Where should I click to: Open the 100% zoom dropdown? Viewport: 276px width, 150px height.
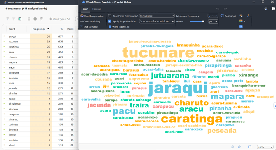pos(265,147)
